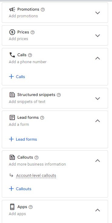112x223 pixels.
Task: Open the help icon beside Structured snippets
Action: (x=59, y=95)
